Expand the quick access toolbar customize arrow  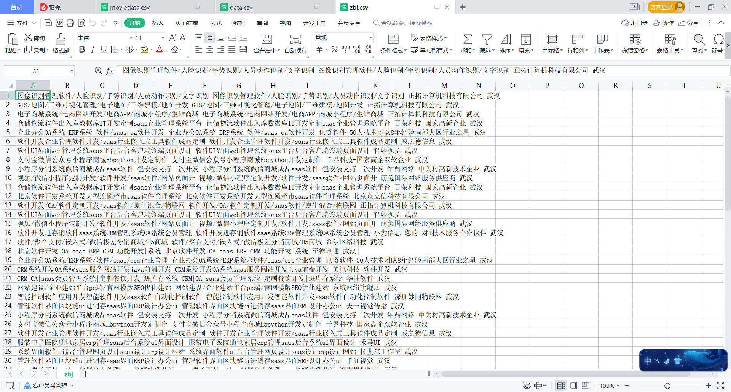[115, 23]
